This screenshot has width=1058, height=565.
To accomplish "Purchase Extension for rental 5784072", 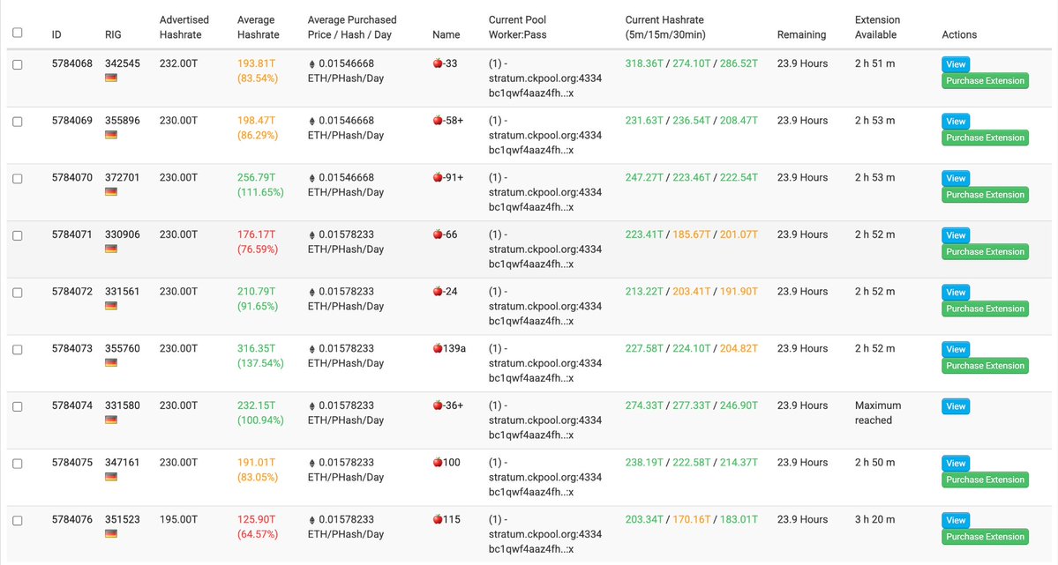I will (985, 309).
